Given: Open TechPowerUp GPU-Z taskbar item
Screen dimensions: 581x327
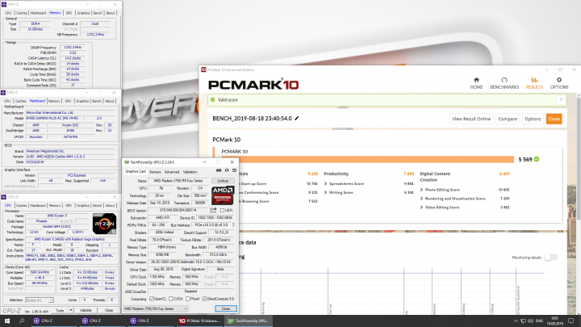Looking at the screenshot, I should pos(249,321).
